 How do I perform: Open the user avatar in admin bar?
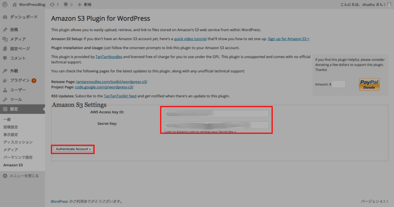click(x=389, y=4)
